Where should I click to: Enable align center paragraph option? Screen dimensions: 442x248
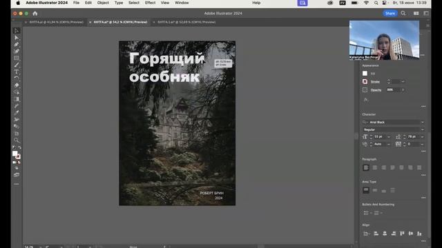point(375,167)
